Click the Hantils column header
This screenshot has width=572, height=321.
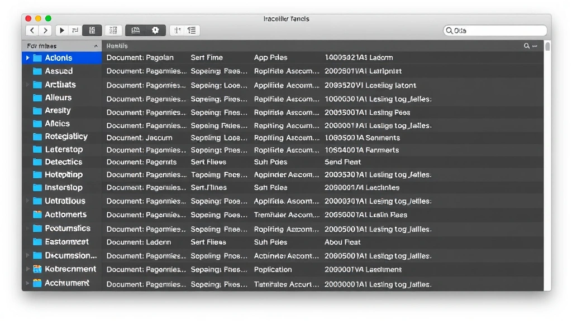click(117, 46)
